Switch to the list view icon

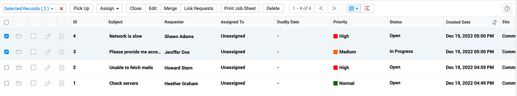click(x=367, y=8)
